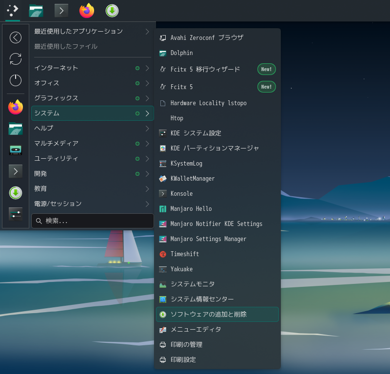Open Firefox favorite in launcher sidebar

pos(16,107)
